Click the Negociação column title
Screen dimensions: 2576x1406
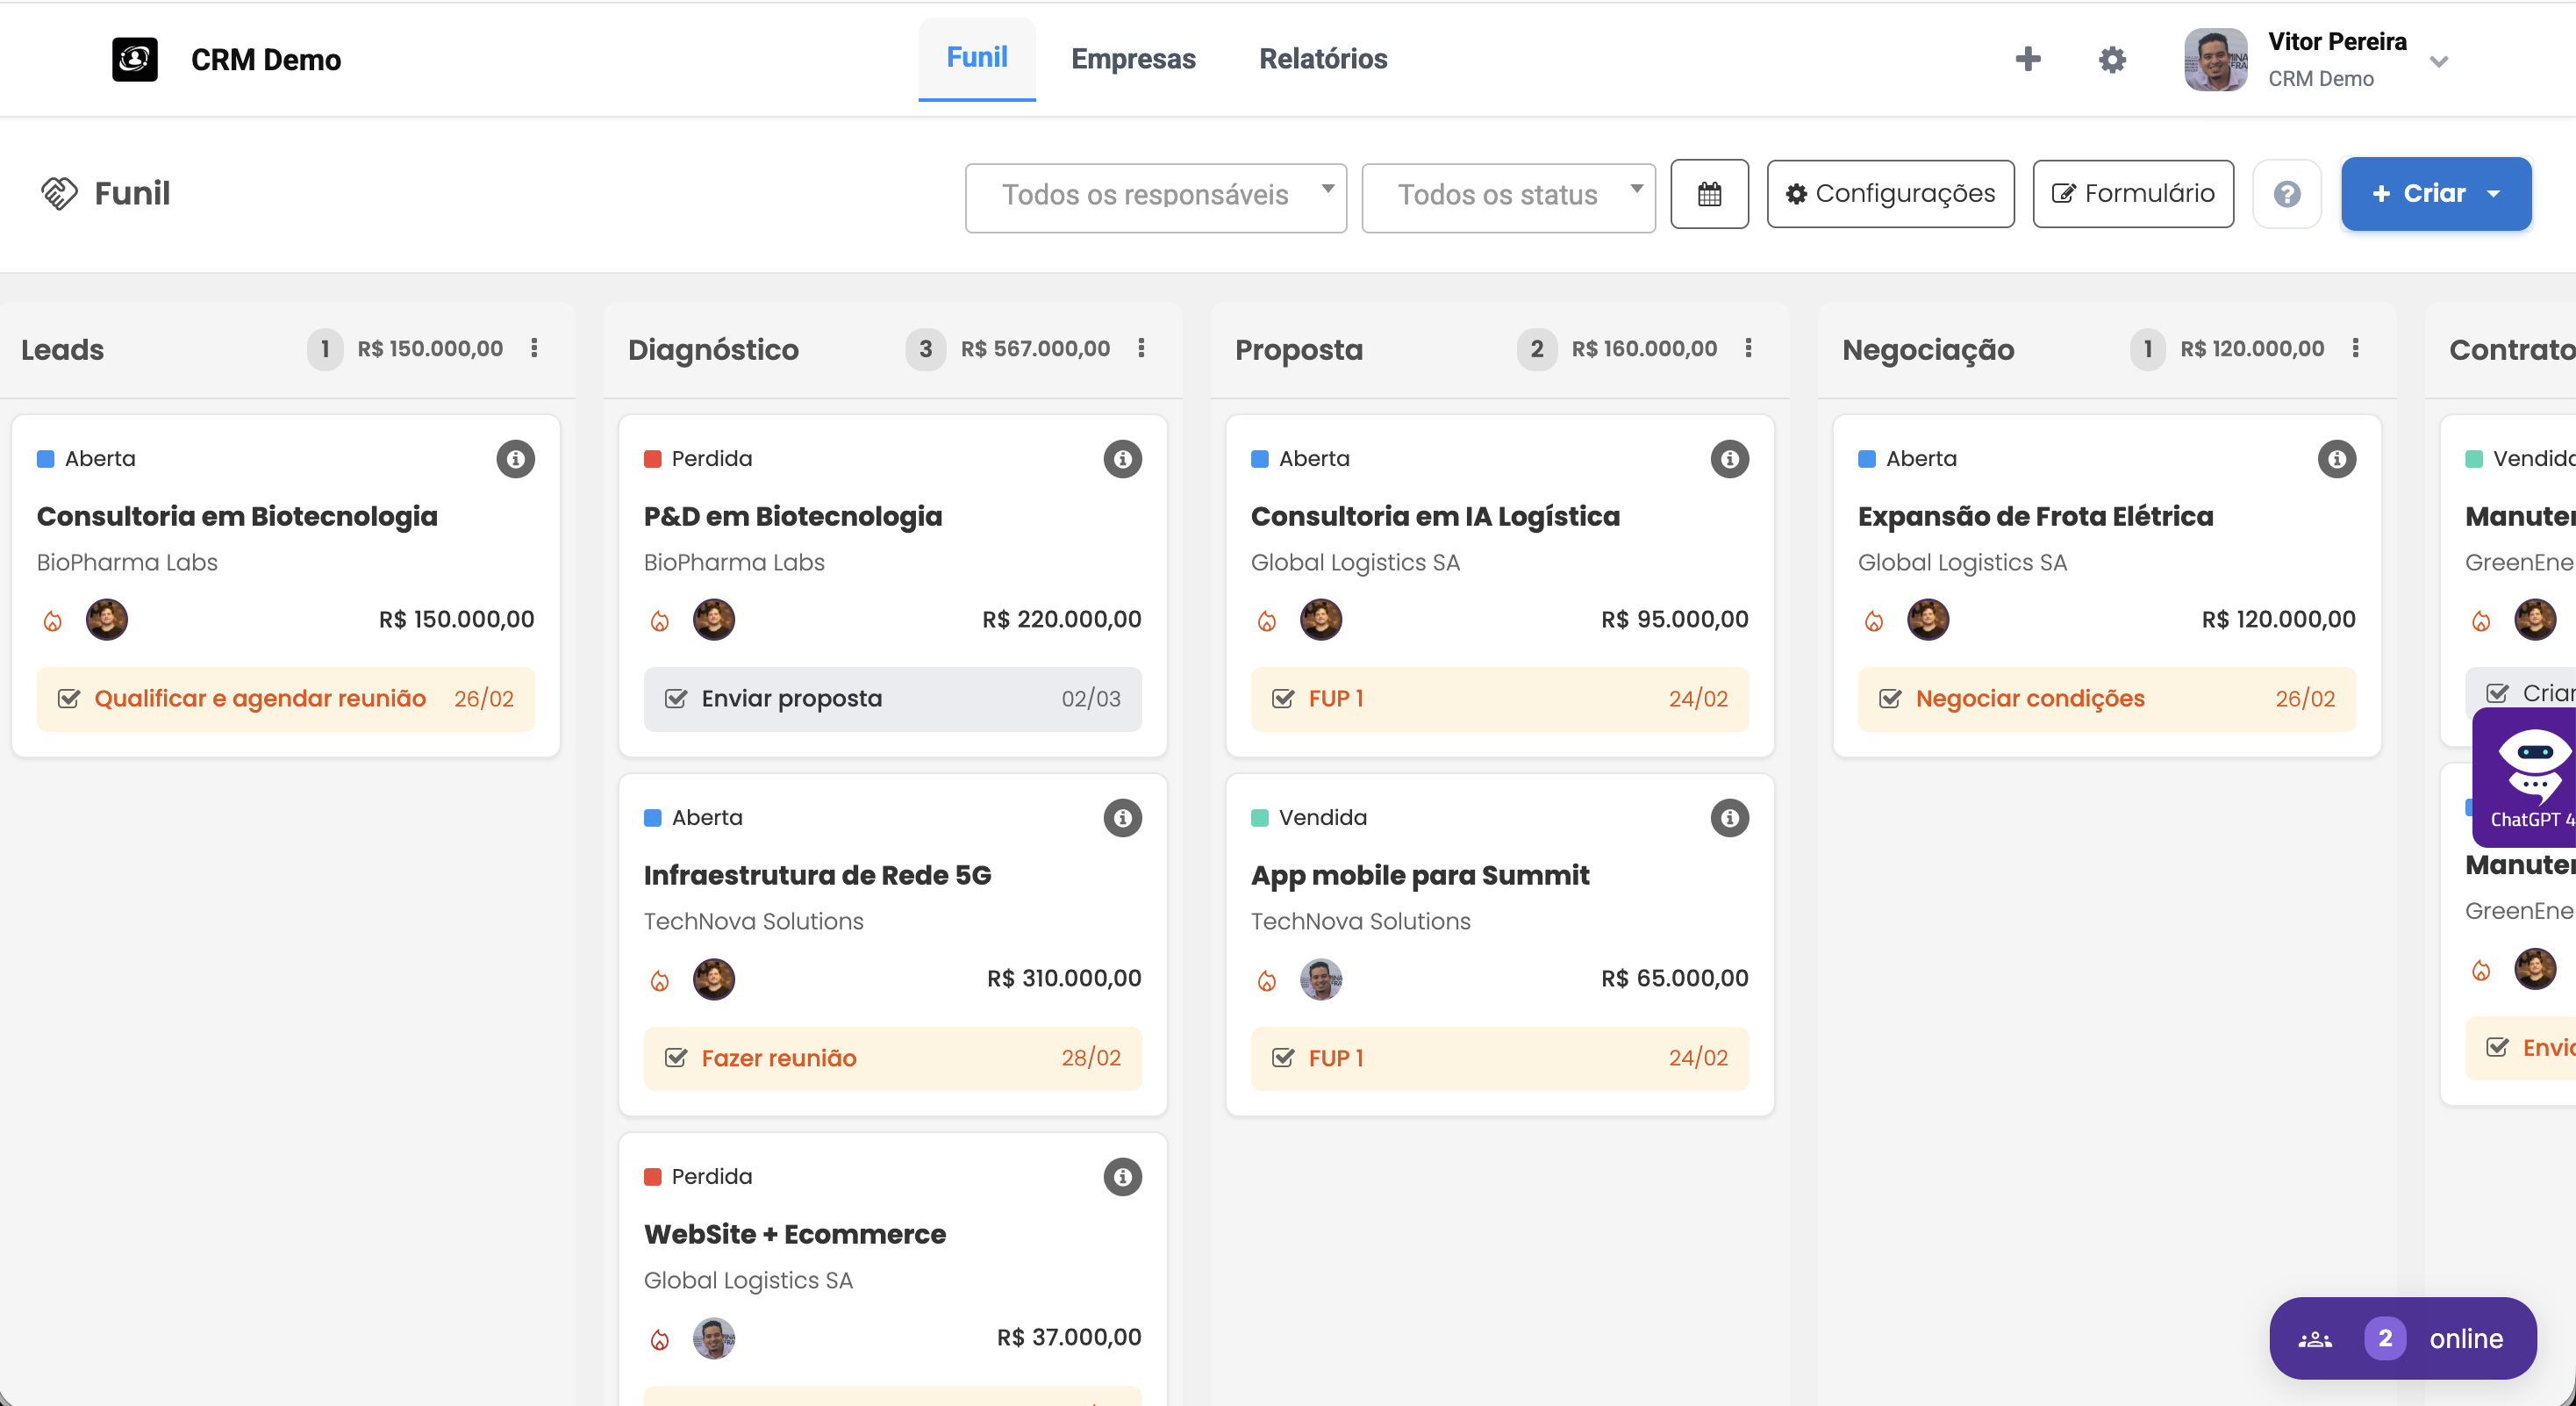(x=1928, y=350)
